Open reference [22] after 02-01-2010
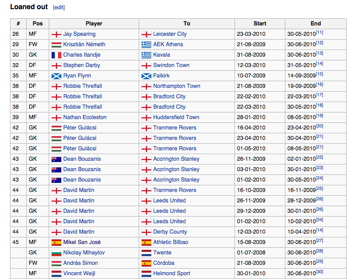 (x=320, y=157)
